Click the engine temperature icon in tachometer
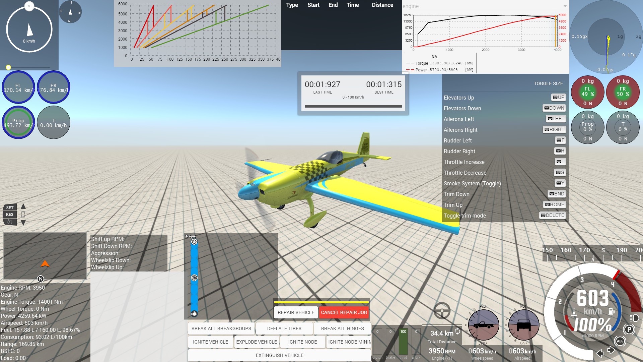Viewport: 643px width, 362px height. (574, 312)
